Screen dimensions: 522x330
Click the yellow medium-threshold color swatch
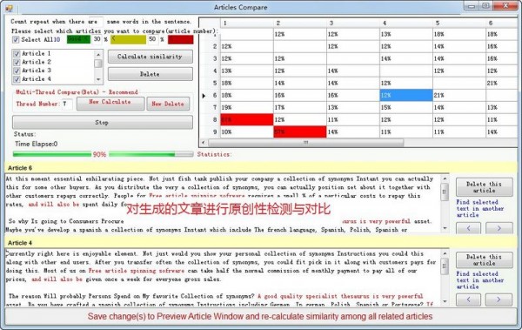128,39
